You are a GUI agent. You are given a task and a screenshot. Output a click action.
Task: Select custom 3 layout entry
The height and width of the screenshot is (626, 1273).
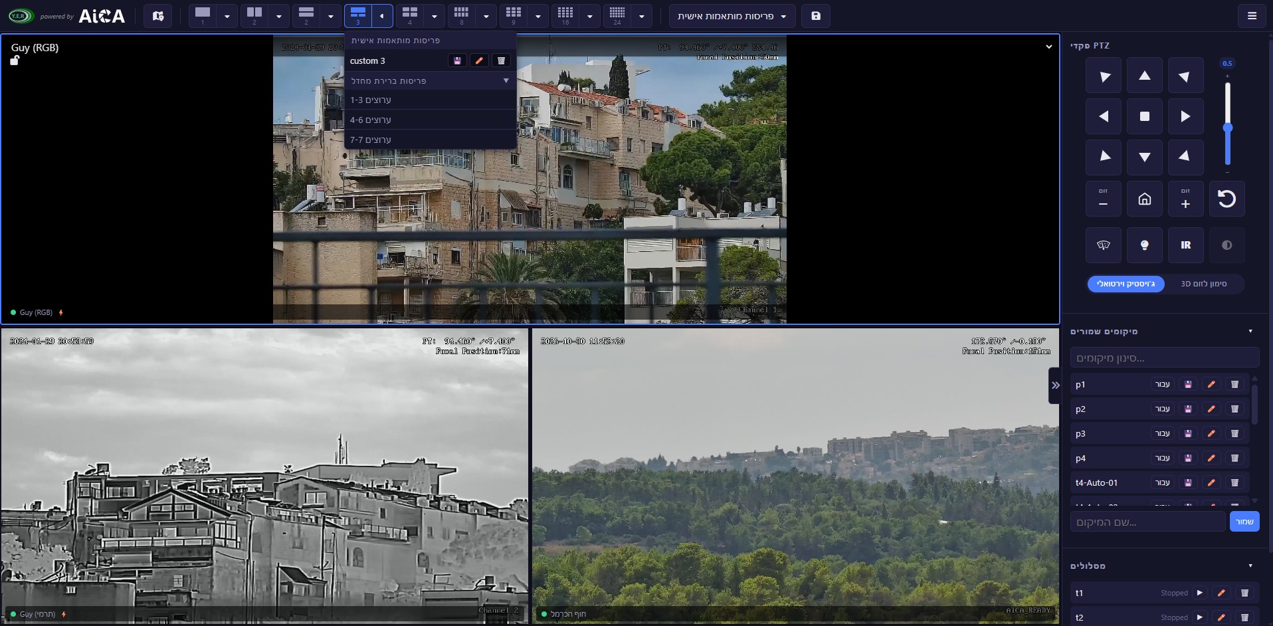click(x=367, y=60)
